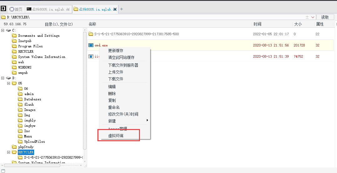Open new tab with plus icon
Image resolution: width=337 pixels, height=173 pixels.
pyautogui.click(x=121, y=9)
